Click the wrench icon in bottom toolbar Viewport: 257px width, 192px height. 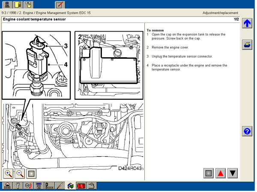(18, 186)
